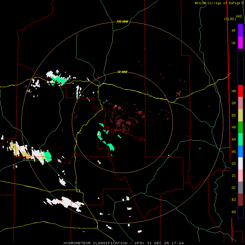Click the light pink IC legend swatch

tap(240, 176)
